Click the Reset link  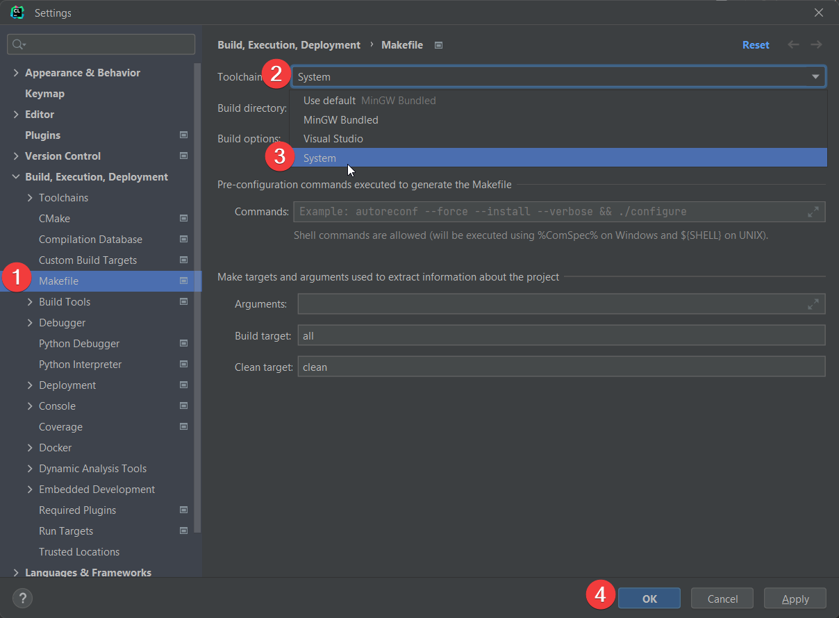point(756,44)
